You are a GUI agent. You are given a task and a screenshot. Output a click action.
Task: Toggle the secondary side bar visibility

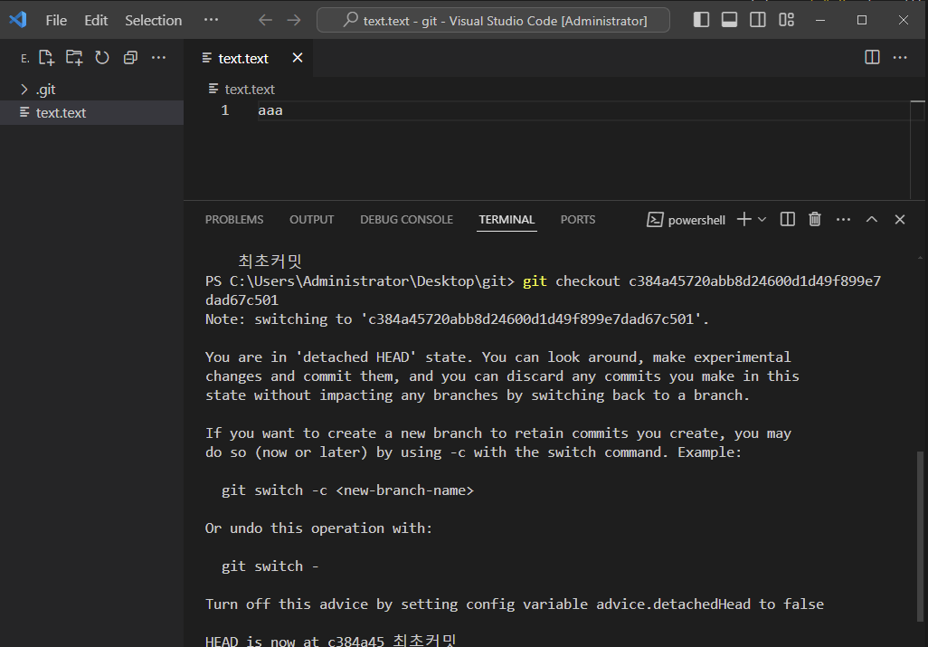[x=758, y=20]
